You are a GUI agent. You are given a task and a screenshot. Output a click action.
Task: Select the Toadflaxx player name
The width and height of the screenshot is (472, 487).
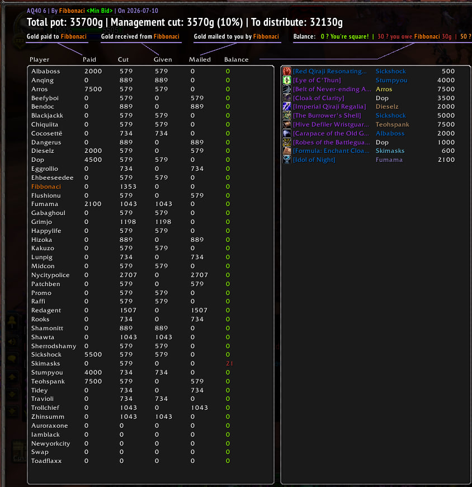tap(46, 461)
